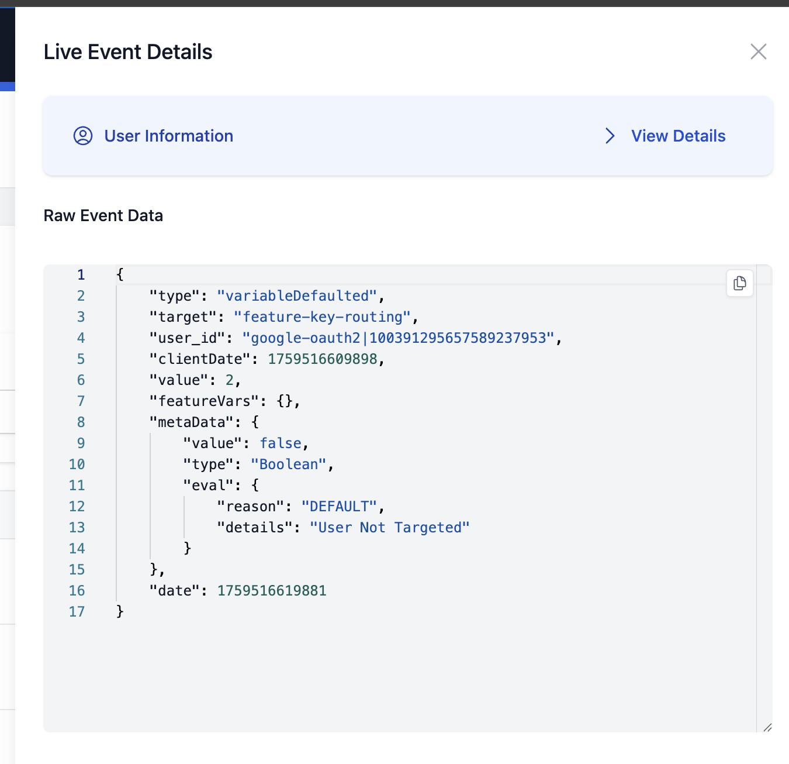Grab the editor resize handle corner
This screenshot has height=764, width=789.
click(767, 727)
